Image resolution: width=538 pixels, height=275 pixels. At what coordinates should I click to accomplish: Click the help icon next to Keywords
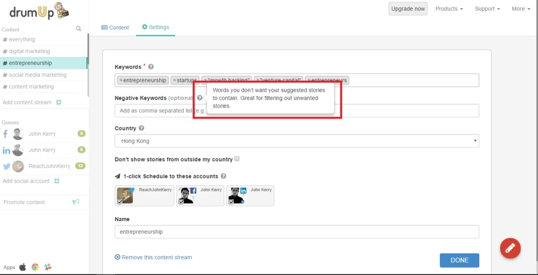tap(151, 67)
